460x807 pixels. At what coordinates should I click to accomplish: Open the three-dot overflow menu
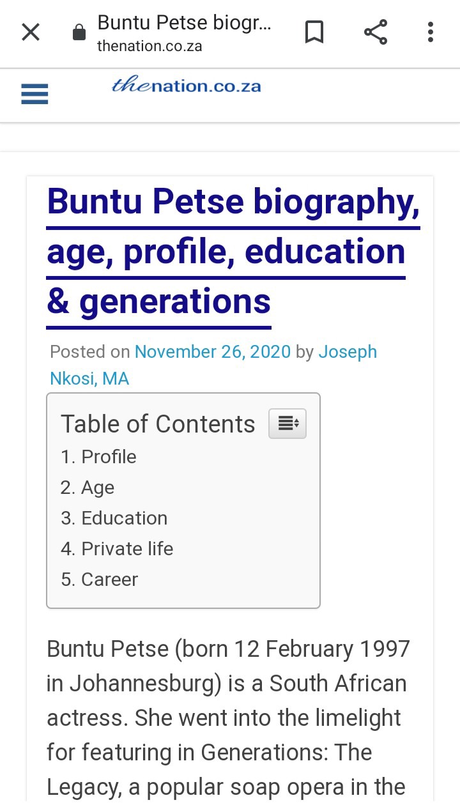pyautogui.click(x=431, y=32)
